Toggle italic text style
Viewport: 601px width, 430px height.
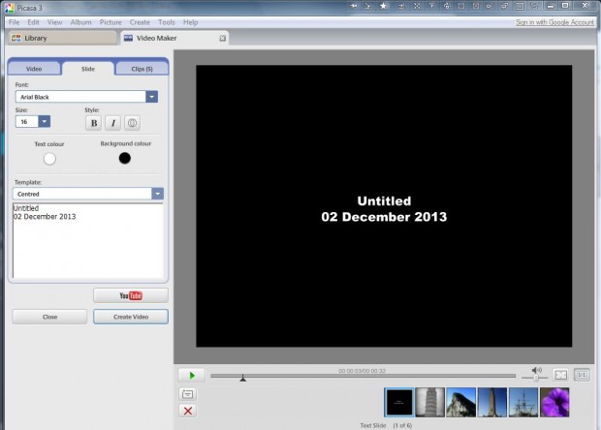coord(112,123)
